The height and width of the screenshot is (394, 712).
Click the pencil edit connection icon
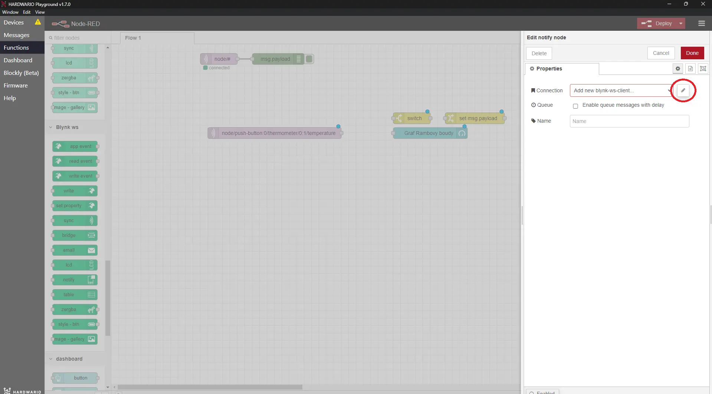683,90
